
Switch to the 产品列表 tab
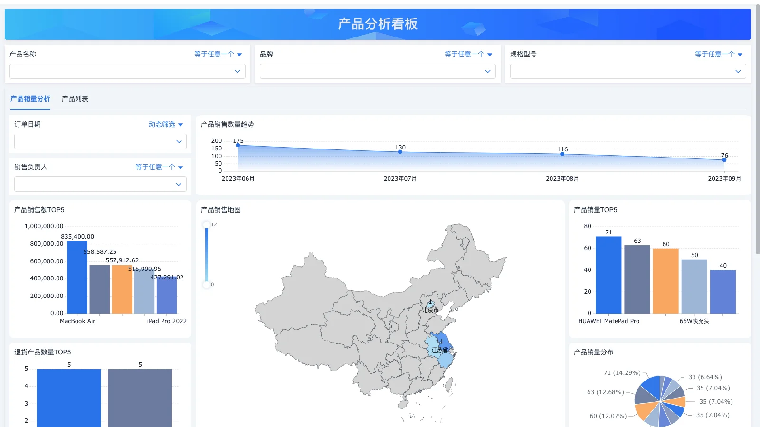(75, 99)
